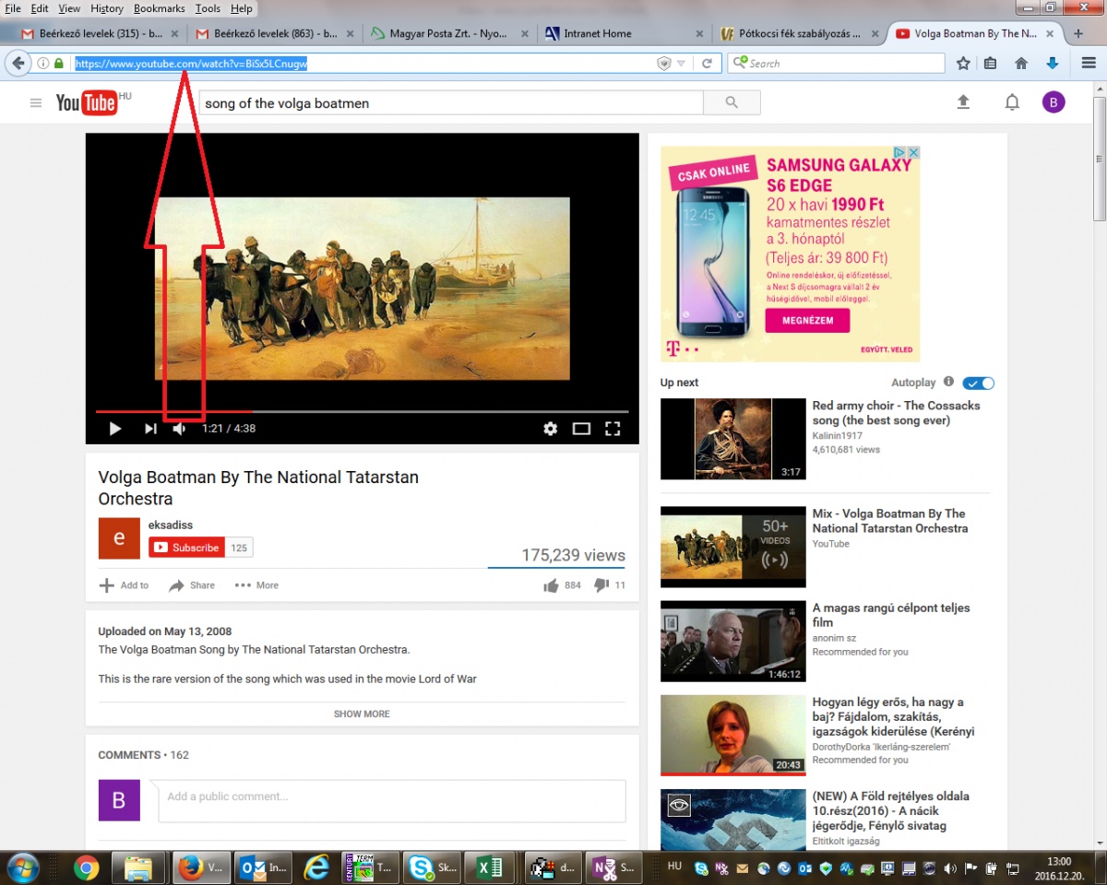Open YouTube hamburger guide menu
Screen dimensions: 1107x885
click(36, 103)
